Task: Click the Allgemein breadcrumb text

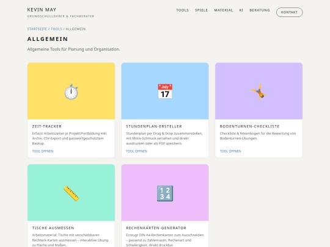Action: pos(76,29)
